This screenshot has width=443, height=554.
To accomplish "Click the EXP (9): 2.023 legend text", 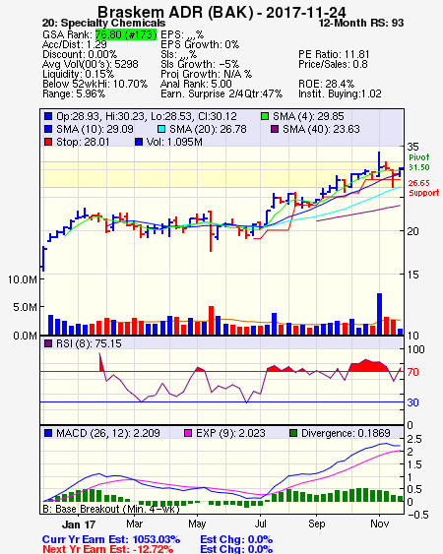I will coord(230,433).
